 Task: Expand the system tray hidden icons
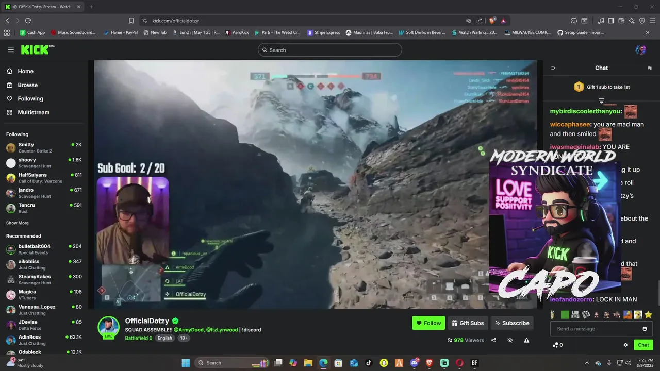pyautogui.click(x=587, y=363)
